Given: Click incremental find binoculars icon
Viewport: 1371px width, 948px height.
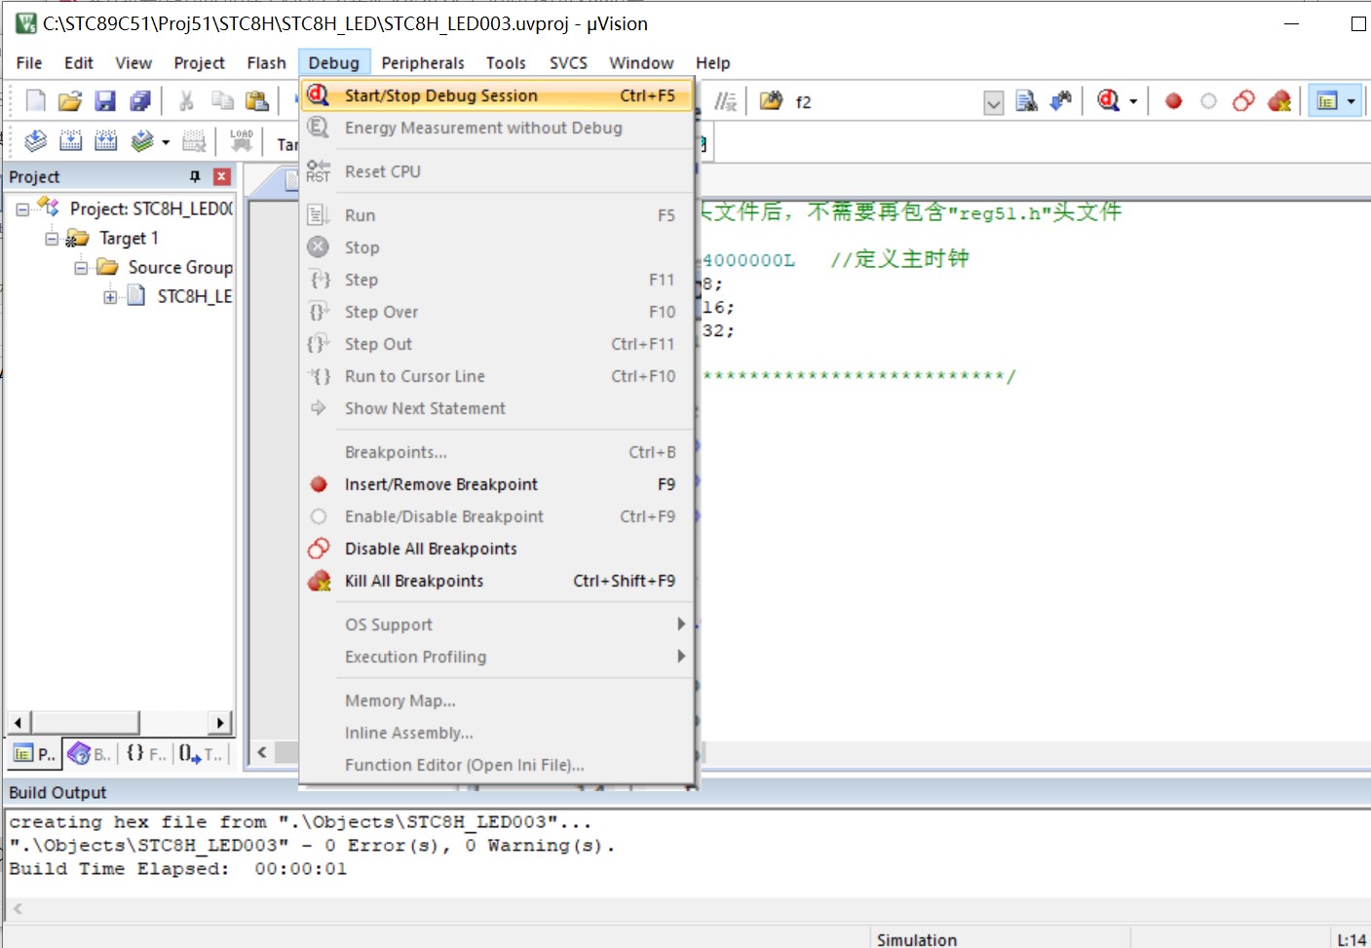Looking at the screenshot, I should tap(1061, 100).
